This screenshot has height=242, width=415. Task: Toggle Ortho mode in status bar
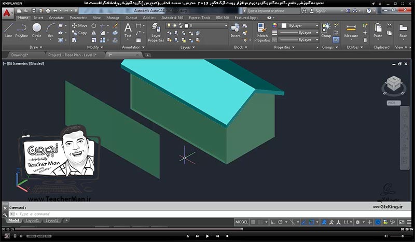pos(273,222)
